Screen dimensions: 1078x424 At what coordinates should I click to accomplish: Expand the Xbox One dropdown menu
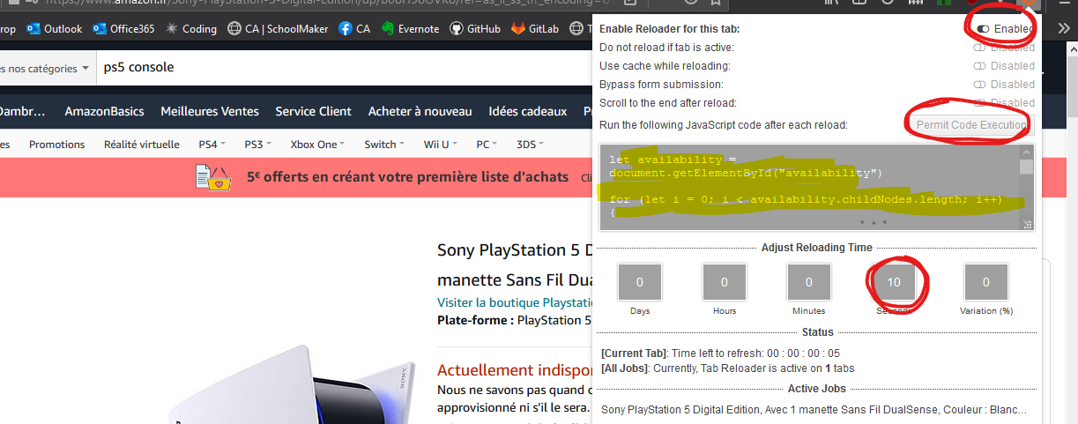tap(318, 144)
